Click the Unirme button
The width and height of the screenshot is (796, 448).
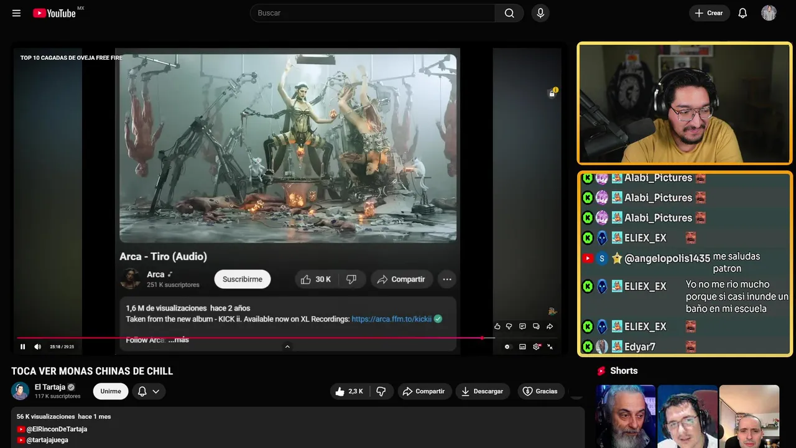pos(111,391)
